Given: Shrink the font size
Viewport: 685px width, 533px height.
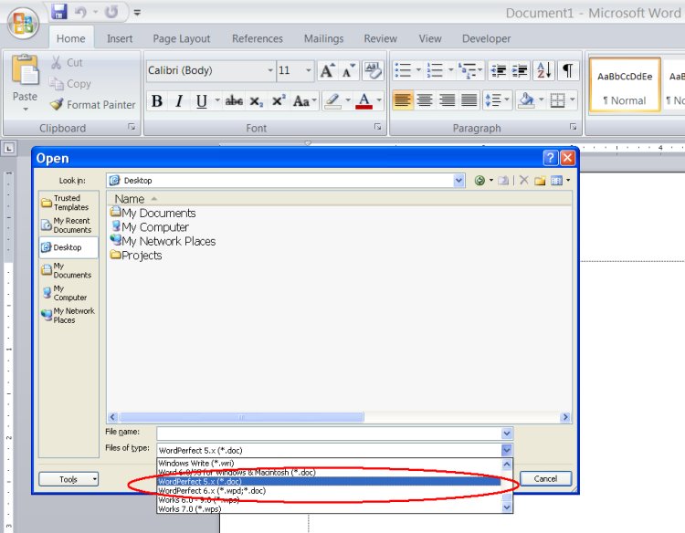Looking at the screenshot, I should [x=349, y=70].
